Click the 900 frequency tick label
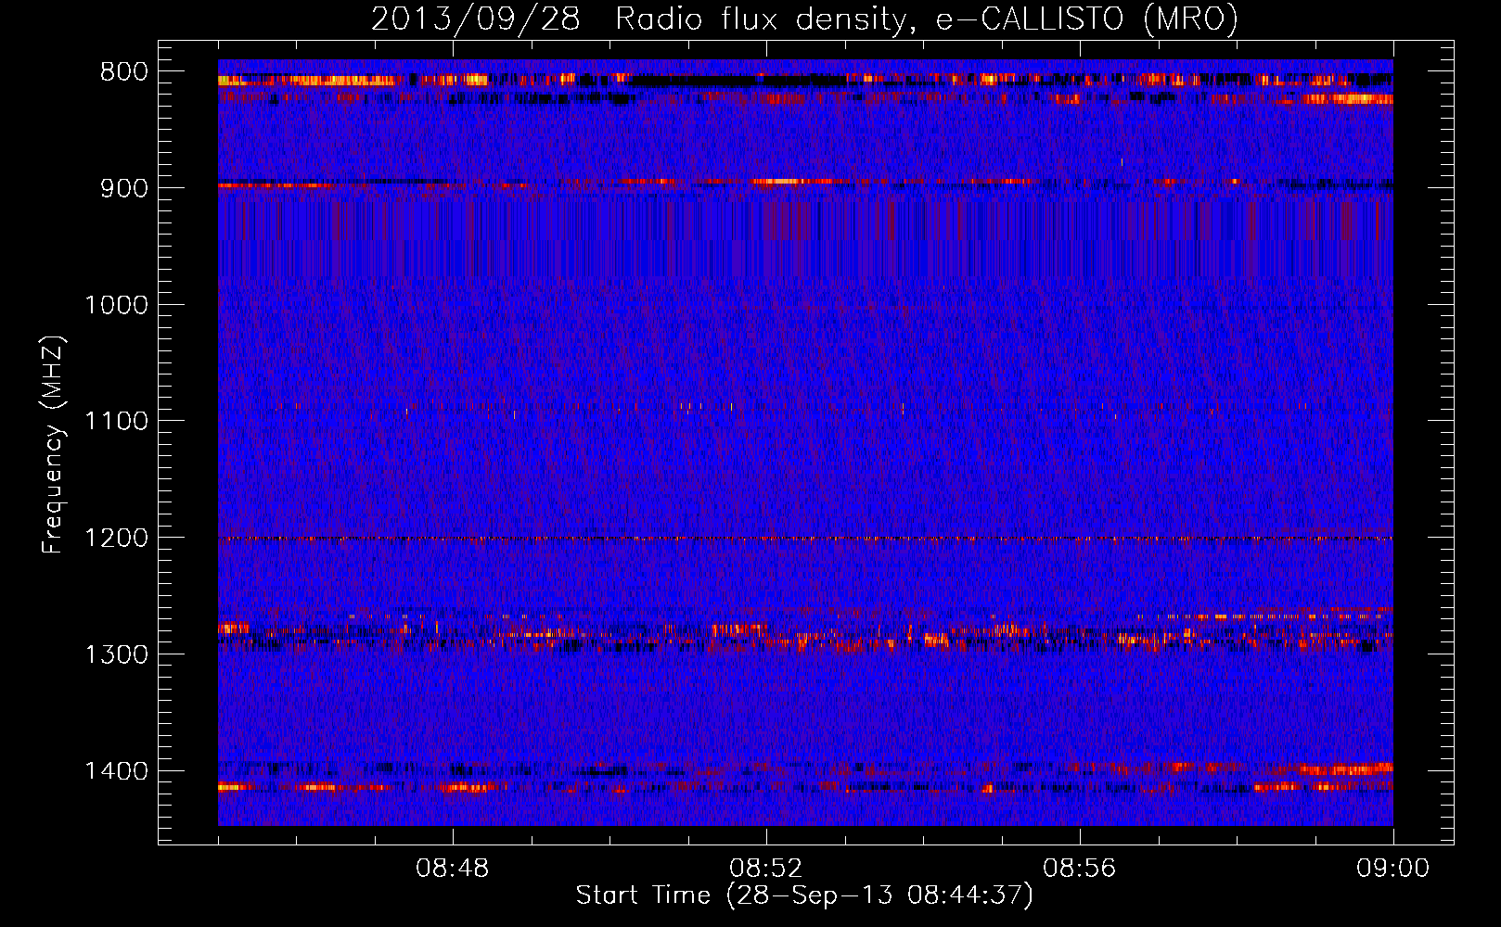Screen dimensions: 1501x927 point(124,188)
